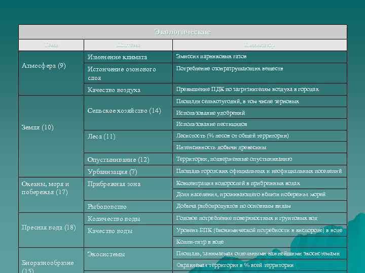Viewport: 365px width, 273px height.
Task: Select 'Сельское хозяйство (14)' cell
Action: click(128, 113)
